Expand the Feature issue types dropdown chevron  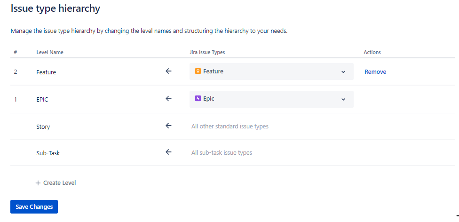click(343, 72)
